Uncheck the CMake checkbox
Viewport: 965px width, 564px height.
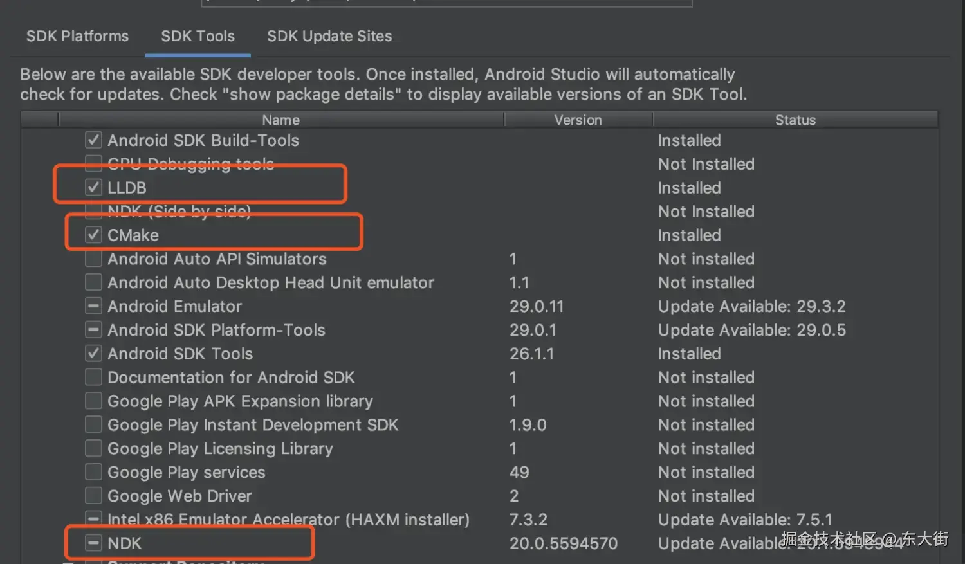pos(94,235)
